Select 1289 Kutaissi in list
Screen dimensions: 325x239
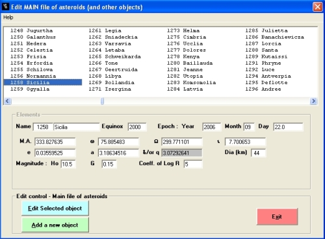point(266,56)
